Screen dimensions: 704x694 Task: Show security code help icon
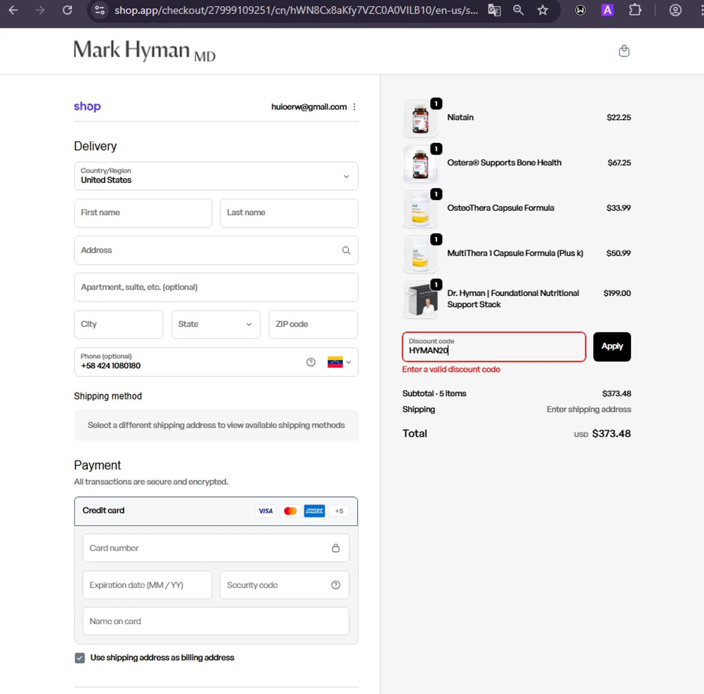pyautogui.click(x=336, y=585)
